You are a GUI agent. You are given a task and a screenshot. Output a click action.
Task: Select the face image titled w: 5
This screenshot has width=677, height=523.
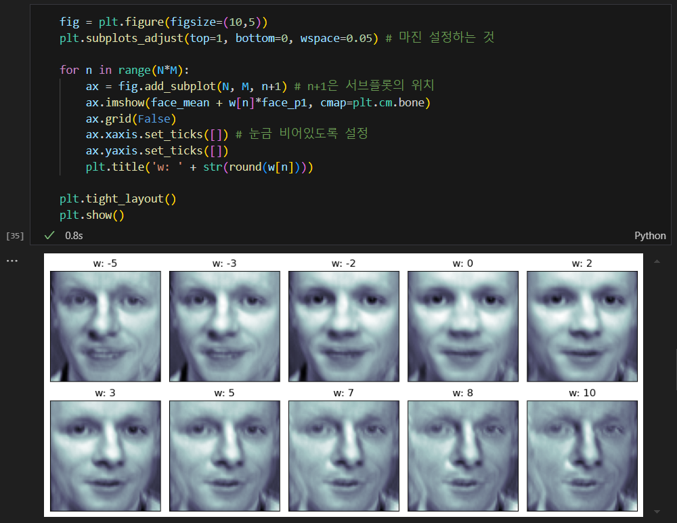point(225,455)
